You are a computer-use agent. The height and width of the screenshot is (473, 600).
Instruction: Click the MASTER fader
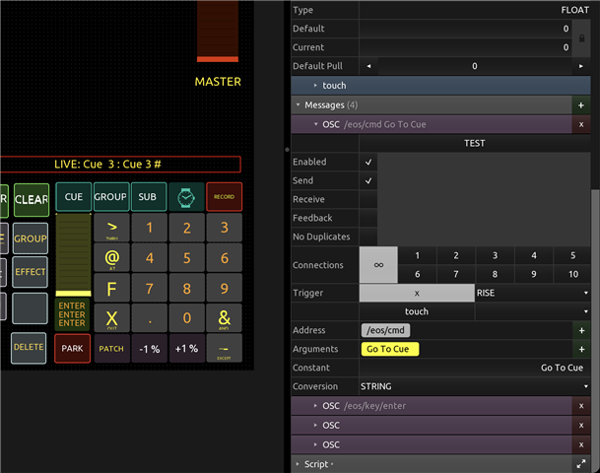217,30
